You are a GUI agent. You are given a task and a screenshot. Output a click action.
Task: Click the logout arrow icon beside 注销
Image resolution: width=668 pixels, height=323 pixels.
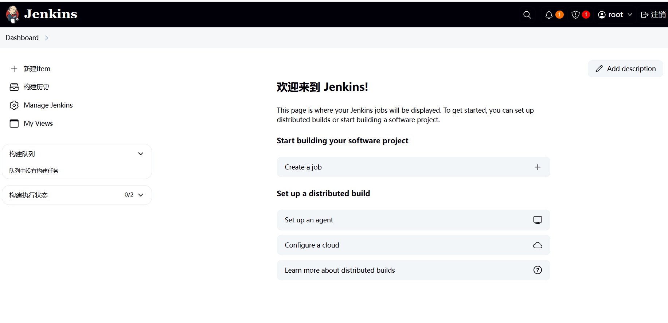click(x=645, y=15)
